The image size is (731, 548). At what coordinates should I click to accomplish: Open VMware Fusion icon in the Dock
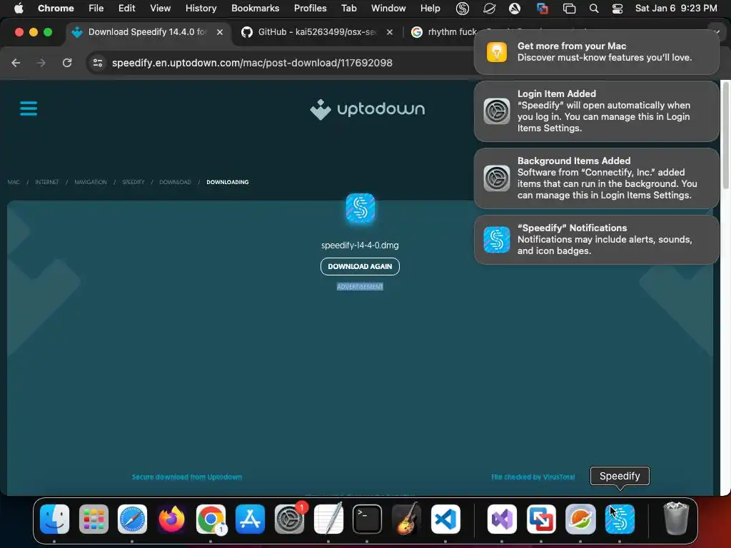[541, 519]
